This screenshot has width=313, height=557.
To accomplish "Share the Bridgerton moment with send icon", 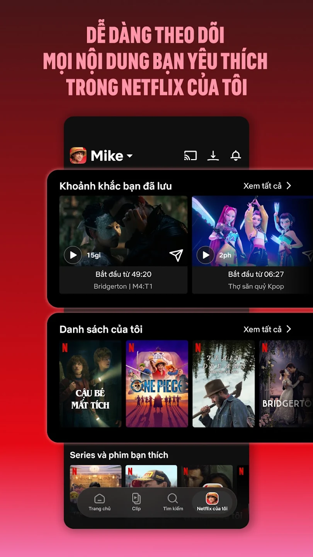I will (176, 255).
